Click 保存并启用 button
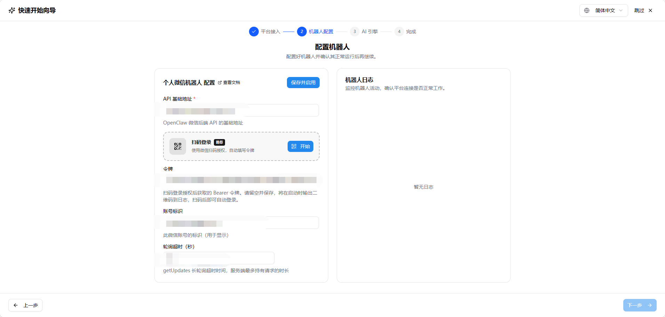Screen dimensions: 665x317 pos(303,83)
